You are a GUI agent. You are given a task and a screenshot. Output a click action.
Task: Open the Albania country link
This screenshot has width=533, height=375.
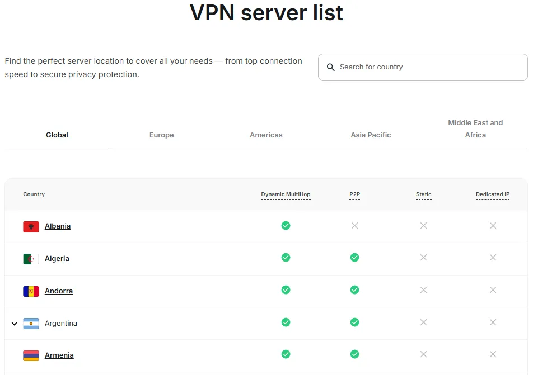[58, 226]
